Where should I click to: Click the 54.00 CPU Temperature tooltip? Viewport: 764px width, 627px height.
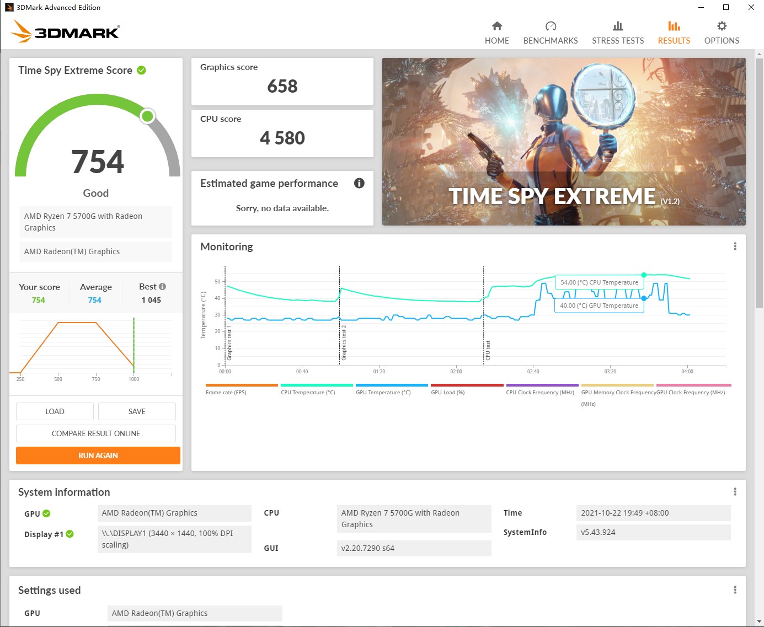point(599,282)
